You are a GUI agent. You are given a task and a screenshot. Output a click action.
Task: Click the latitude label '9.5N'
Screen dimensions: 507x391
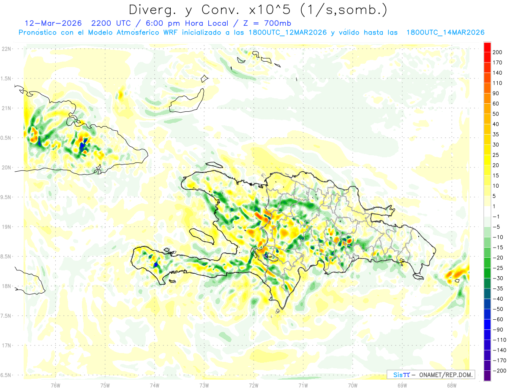(6, 197)
